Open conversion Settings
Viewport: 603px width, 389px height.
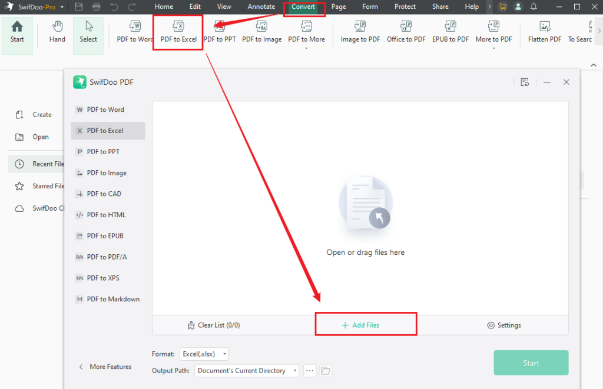504,325
